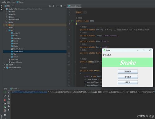Click the green Snake banner
155x119 pixels.
click(x=127, y=62)
